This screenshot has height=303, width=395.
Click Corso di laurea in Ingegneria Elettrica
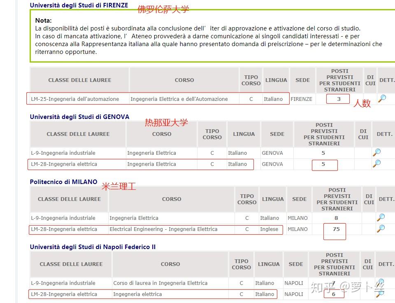tap(160, 283)
